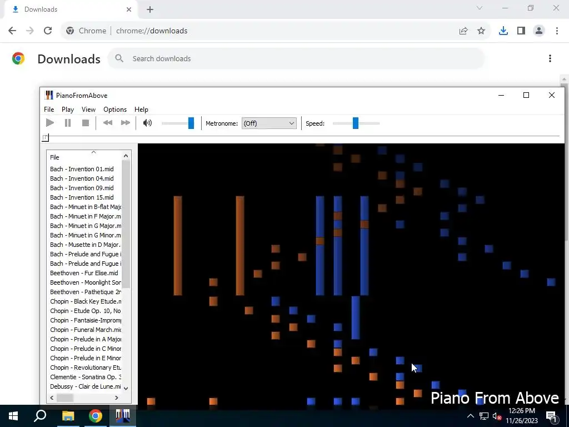
Task: Click the PianoFromAbove title bar icon
Action: 49,95
